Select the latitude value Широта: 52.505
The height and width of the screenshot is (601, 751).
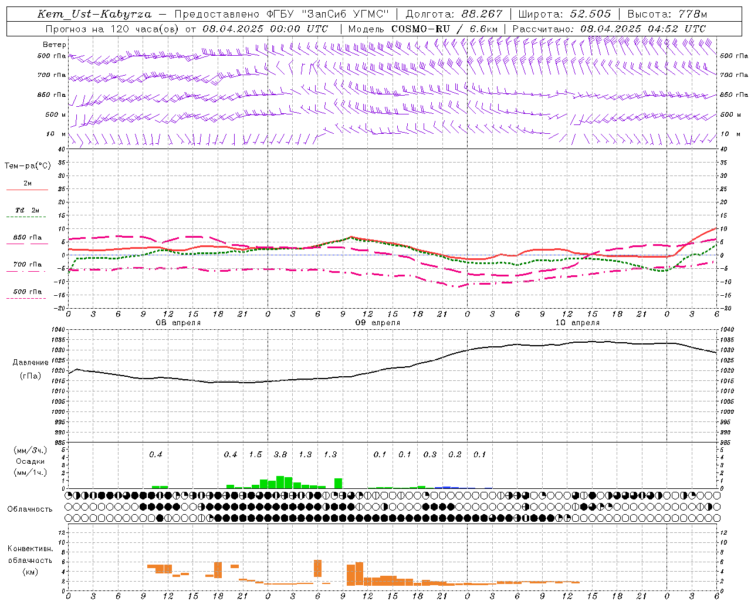pyautogui.click(x=564, y=14)
